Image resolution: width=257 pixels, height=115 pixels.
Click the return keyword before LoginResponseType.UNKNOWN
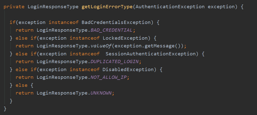25,93
